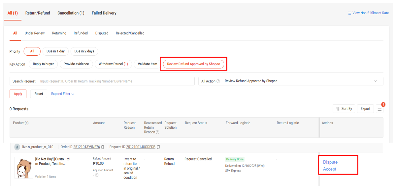Click the Accept action link
Image resolution: width=396 pixels, height=189 pixels.
point(330,169)
